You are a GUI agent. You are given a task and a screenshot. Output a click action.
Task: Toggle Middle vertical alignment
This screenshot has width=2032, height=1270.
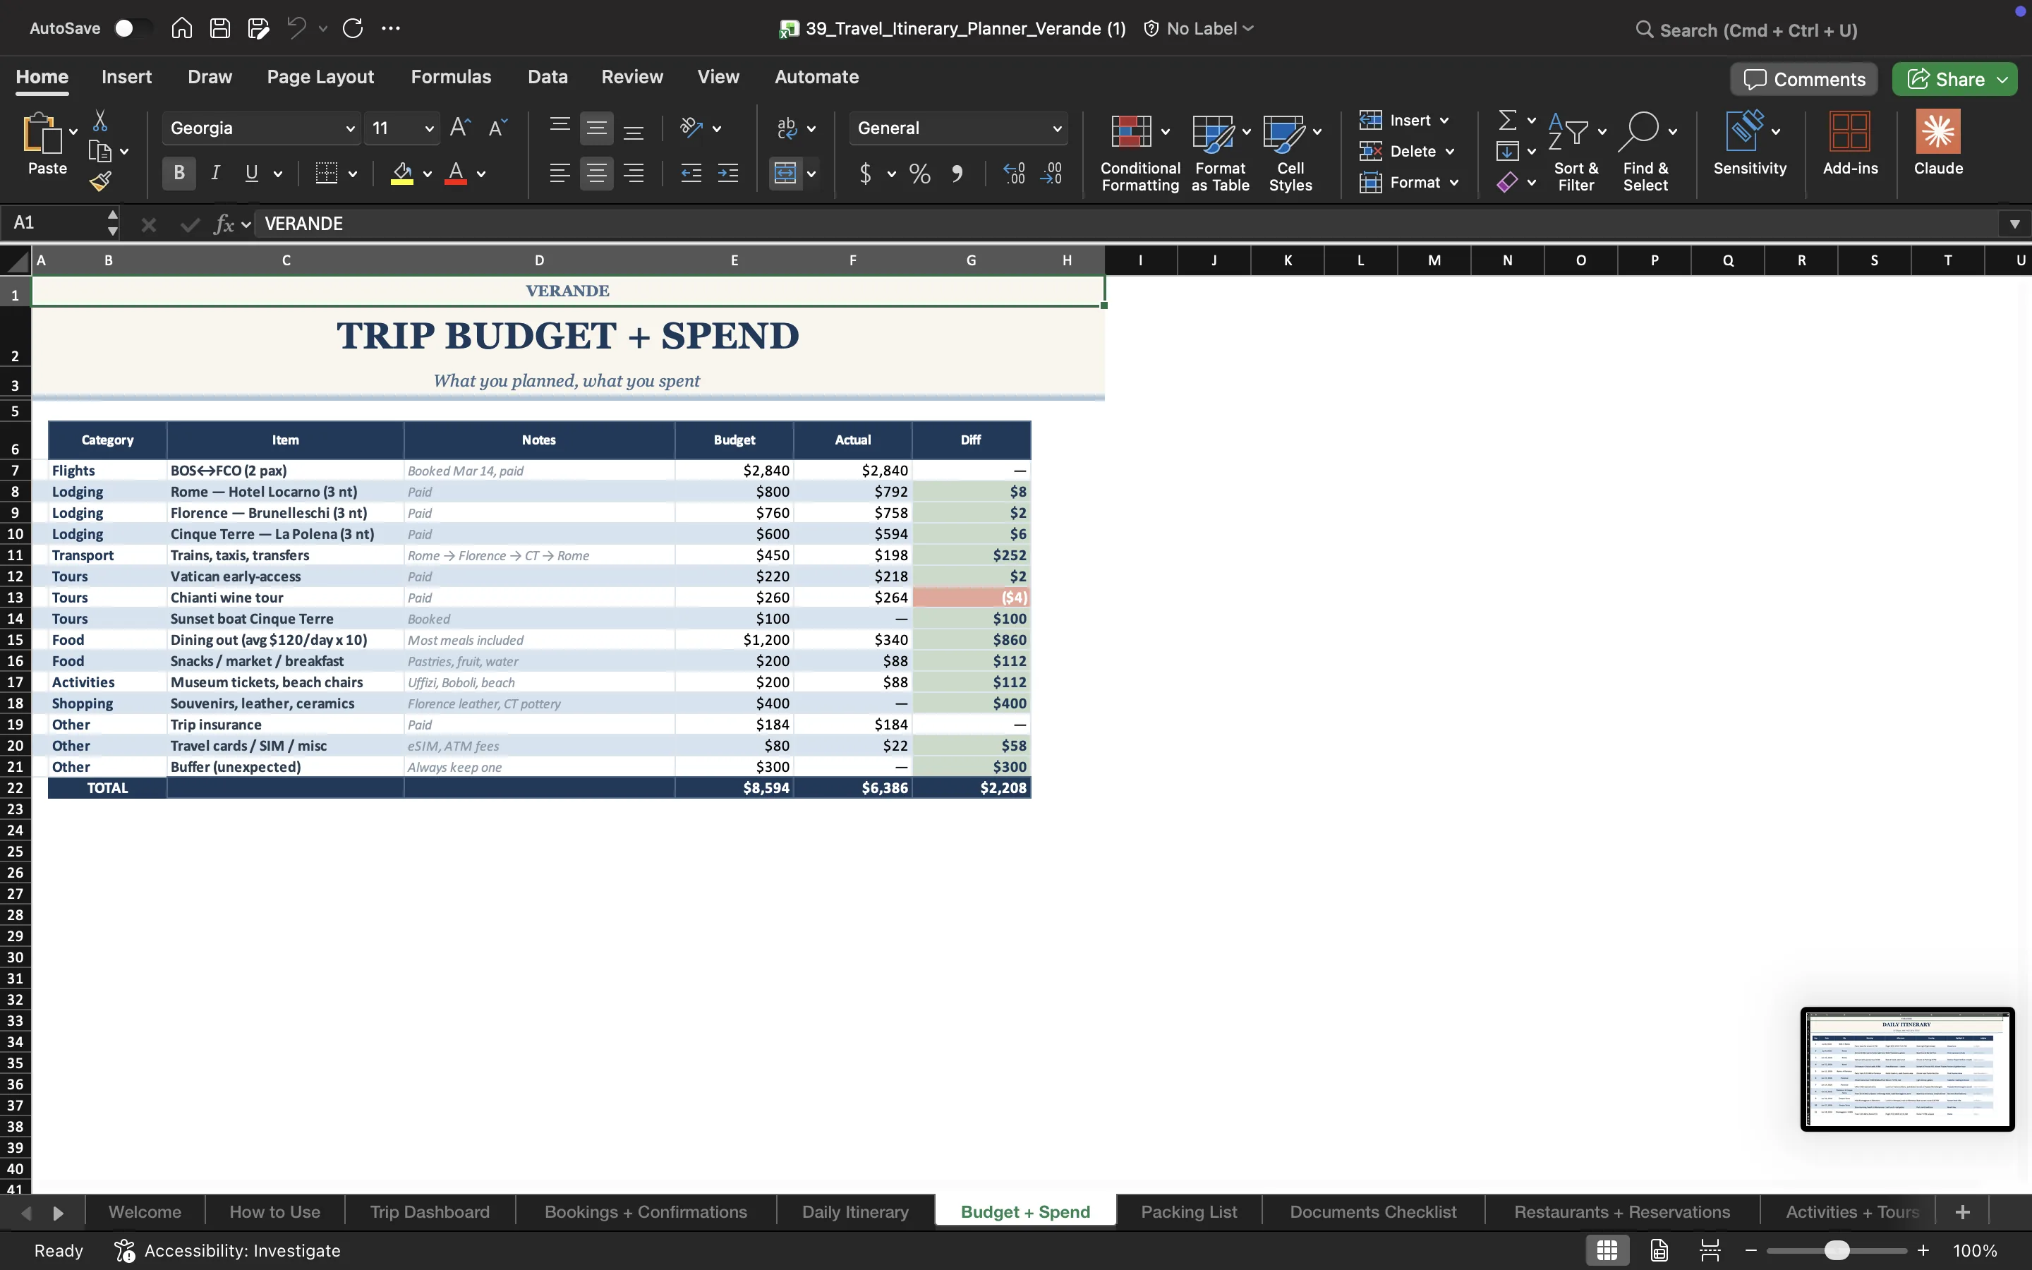point(596,128)
